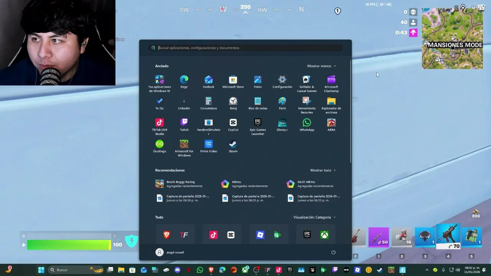
Task: Click the search box in Start menu
Action: (x=245, y=48)
